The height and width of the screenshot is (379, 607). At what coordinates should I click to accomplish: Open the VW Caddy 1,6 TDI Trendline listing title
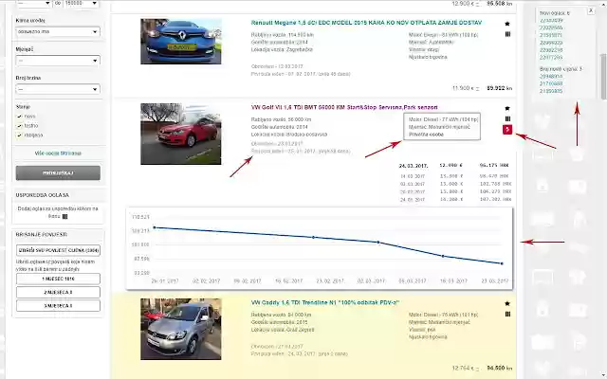tap(325, 302)
